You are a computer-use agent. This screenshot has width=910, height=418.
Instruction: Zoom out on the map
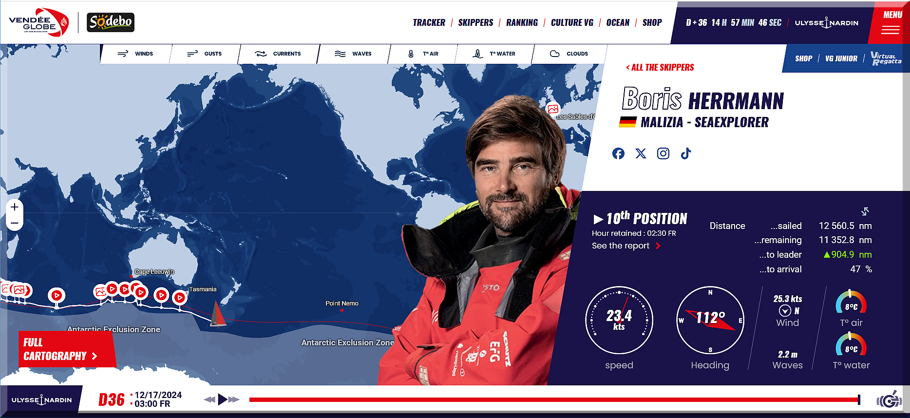(15, 224)
